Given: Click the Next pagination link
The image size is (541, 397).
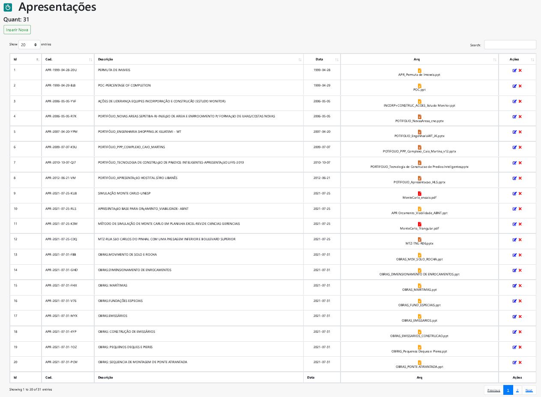Looking at the screenshot, I should [x=529, y=390].
